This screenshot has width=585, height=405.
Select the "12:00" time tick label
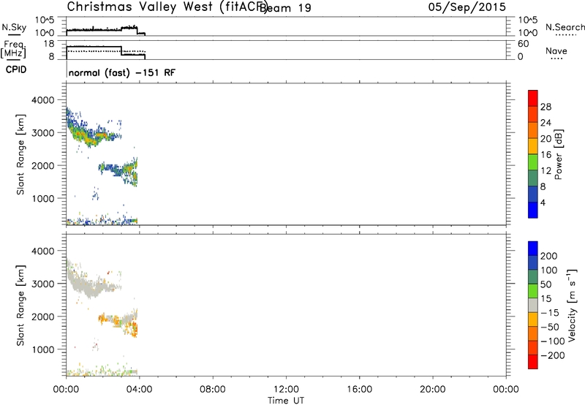286,390
